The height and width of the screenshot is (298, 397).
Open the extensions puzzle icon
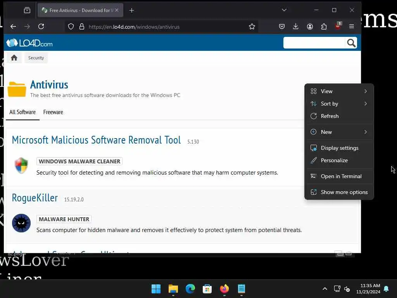(x=324, y=26)
